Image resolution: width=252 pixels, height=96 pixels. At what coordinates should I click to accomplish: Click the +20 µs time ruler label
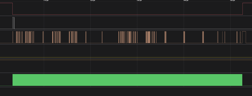[x=93, y=1]
